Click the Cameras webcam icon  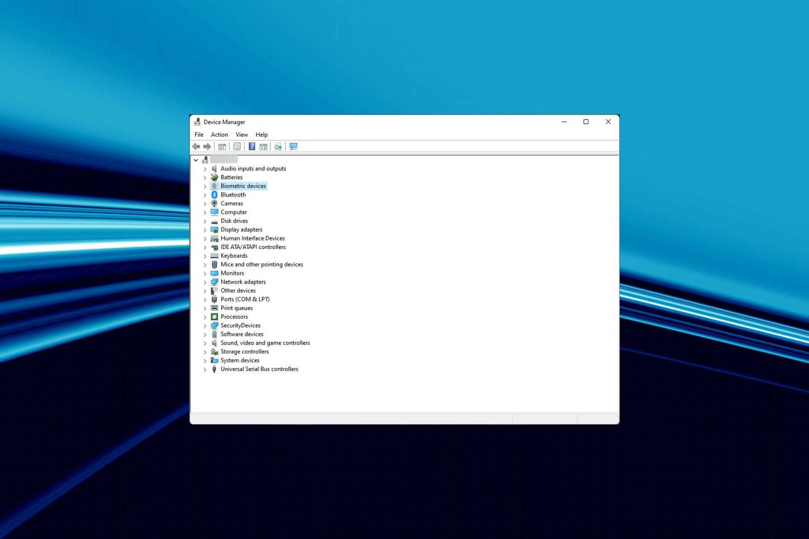tap(214, 203)
